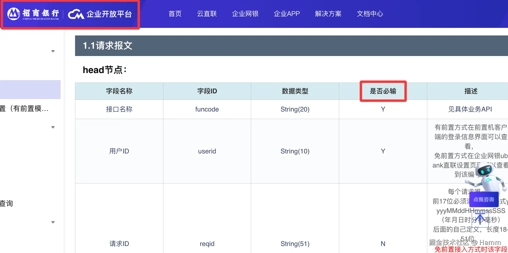Image resolution: width=508 pixels, height=253 pixels.
Task: Click the funcode field ID cell
Action: tap(207, 109)
